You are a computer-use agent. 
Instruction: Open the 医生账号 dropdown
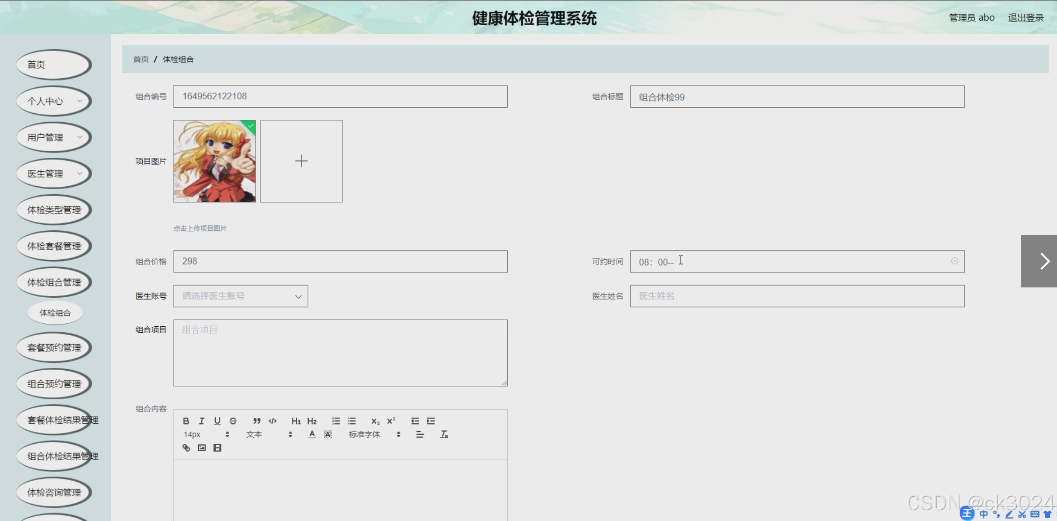tap(241, 296)
